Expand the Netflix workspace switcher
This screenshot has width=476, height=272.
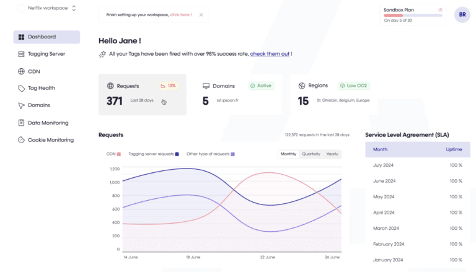tap(74, 8)
